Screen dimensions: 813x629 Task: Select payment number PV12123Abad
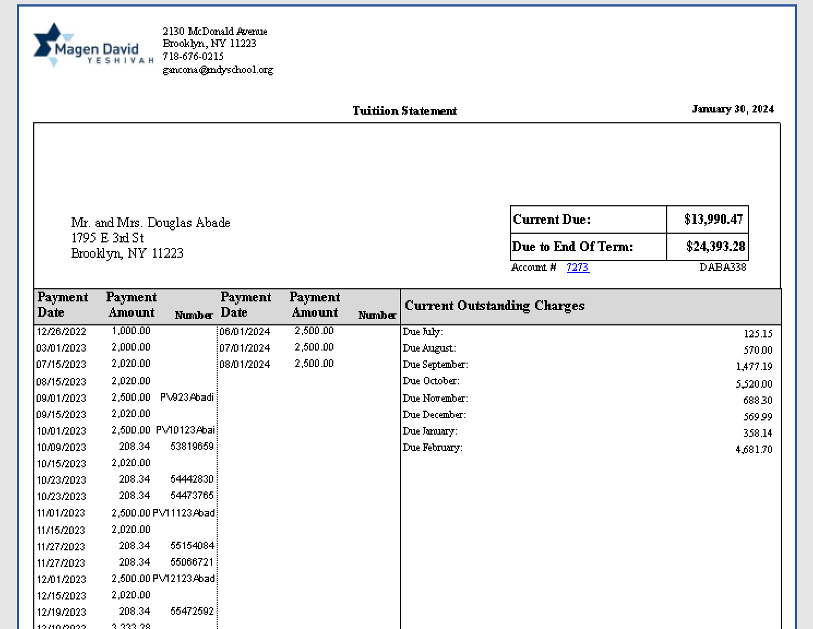point(184,578)
